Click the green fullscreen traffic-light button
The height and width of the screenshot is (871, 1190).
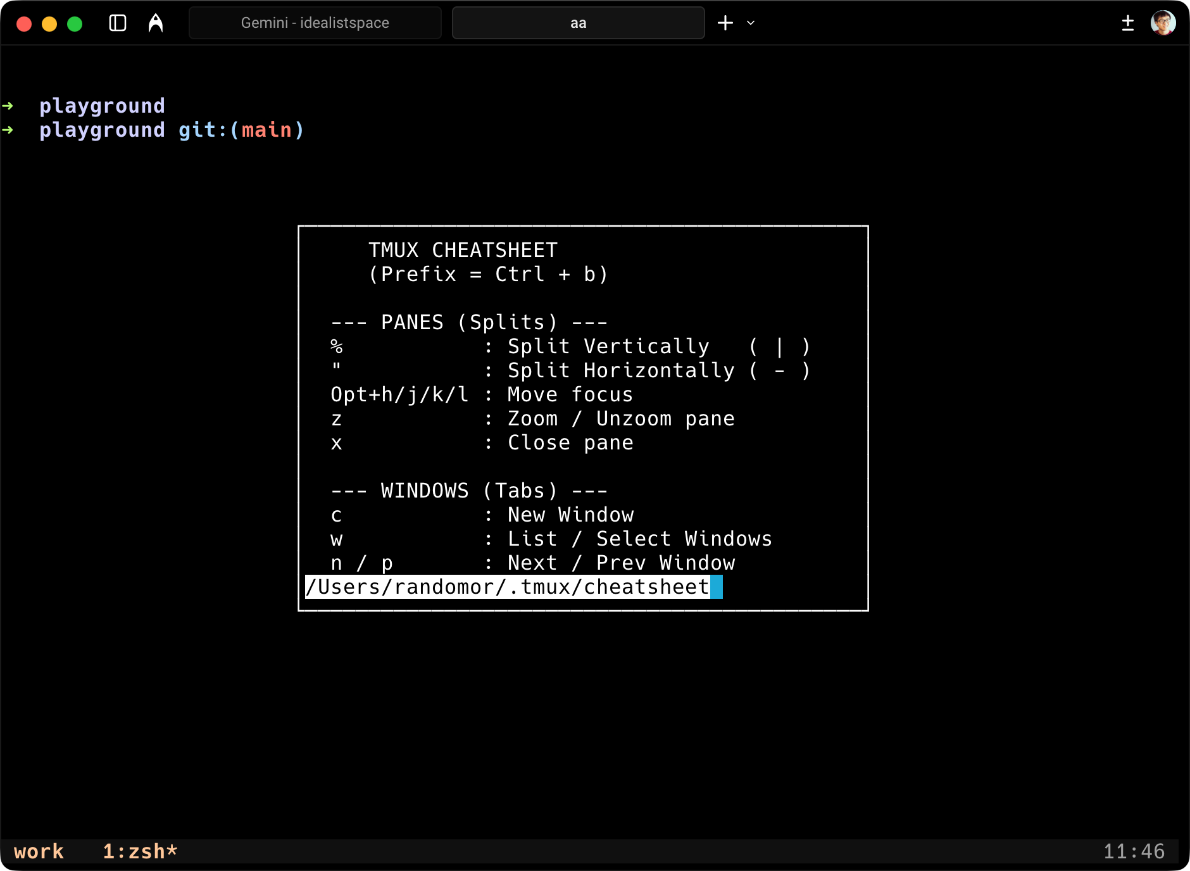[75, 24]
